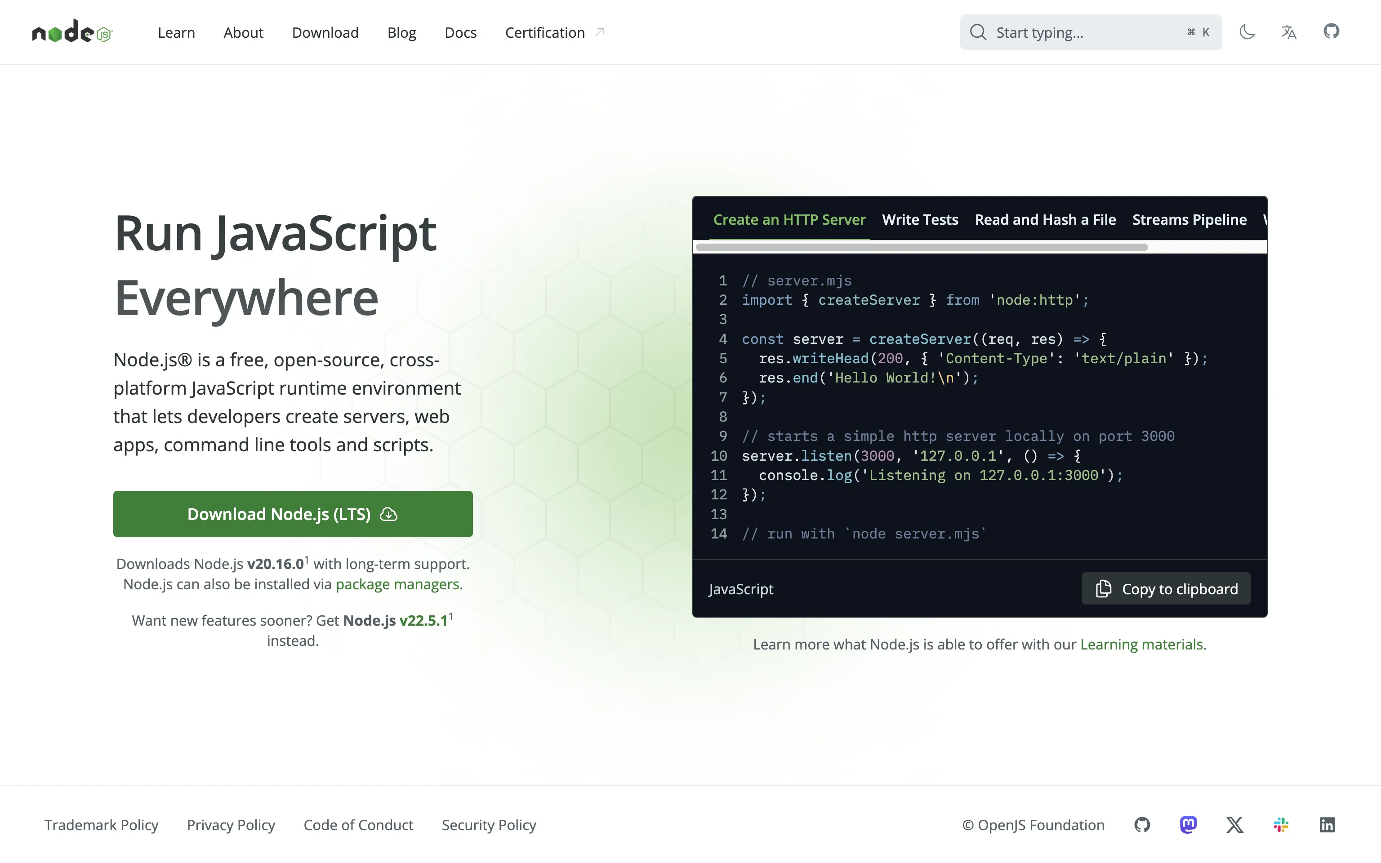1381x863 pixels.
Task: Click the footer GitHub icon
Action: coord(1142,825)
